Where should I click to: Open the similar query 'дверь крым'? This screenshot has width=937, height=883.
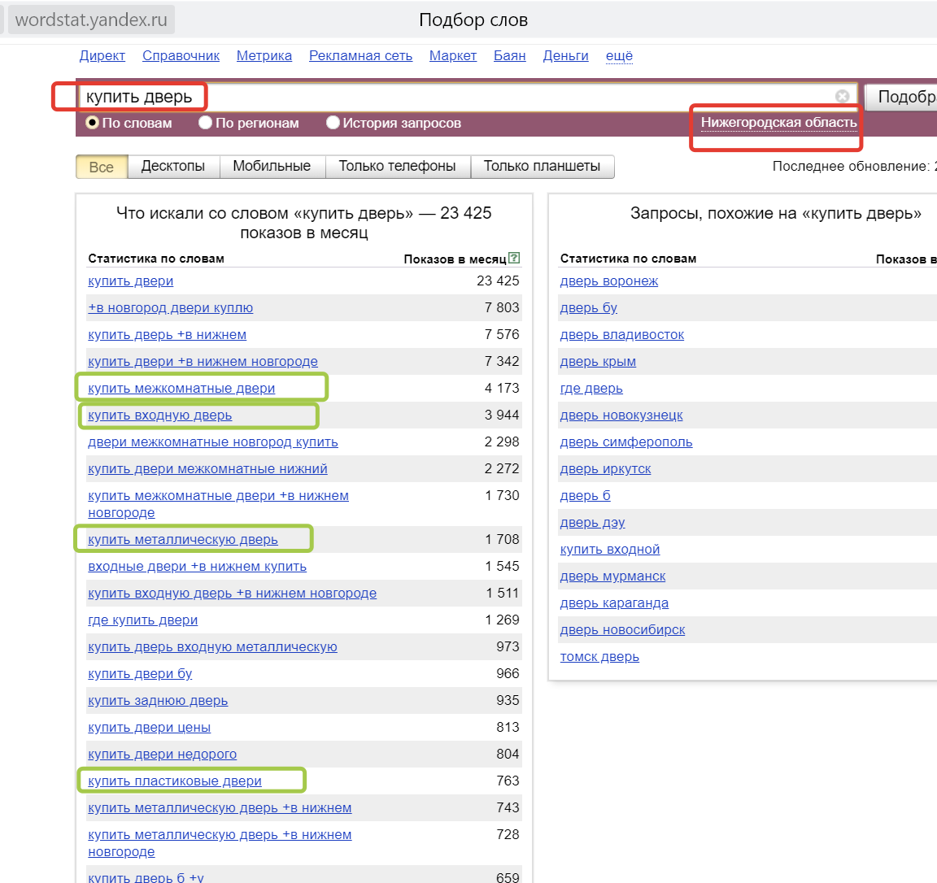[x=598, y=362]
